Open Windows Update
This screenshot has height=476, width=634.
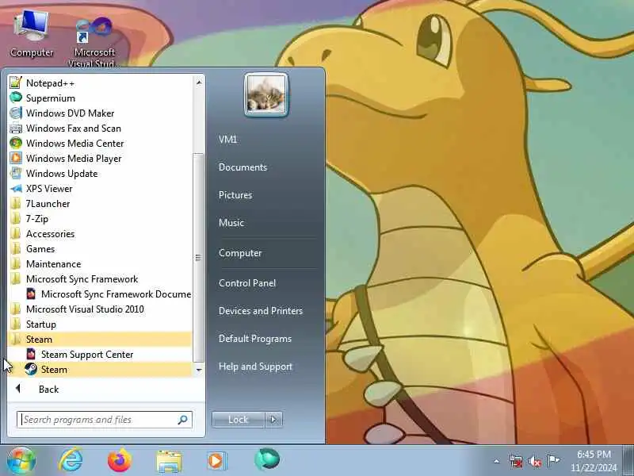pos(100,173)
